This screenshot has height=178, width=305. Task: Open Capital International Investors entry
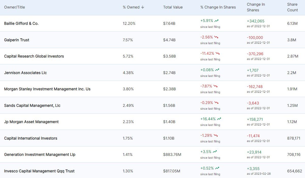click(x=31, y=138)
